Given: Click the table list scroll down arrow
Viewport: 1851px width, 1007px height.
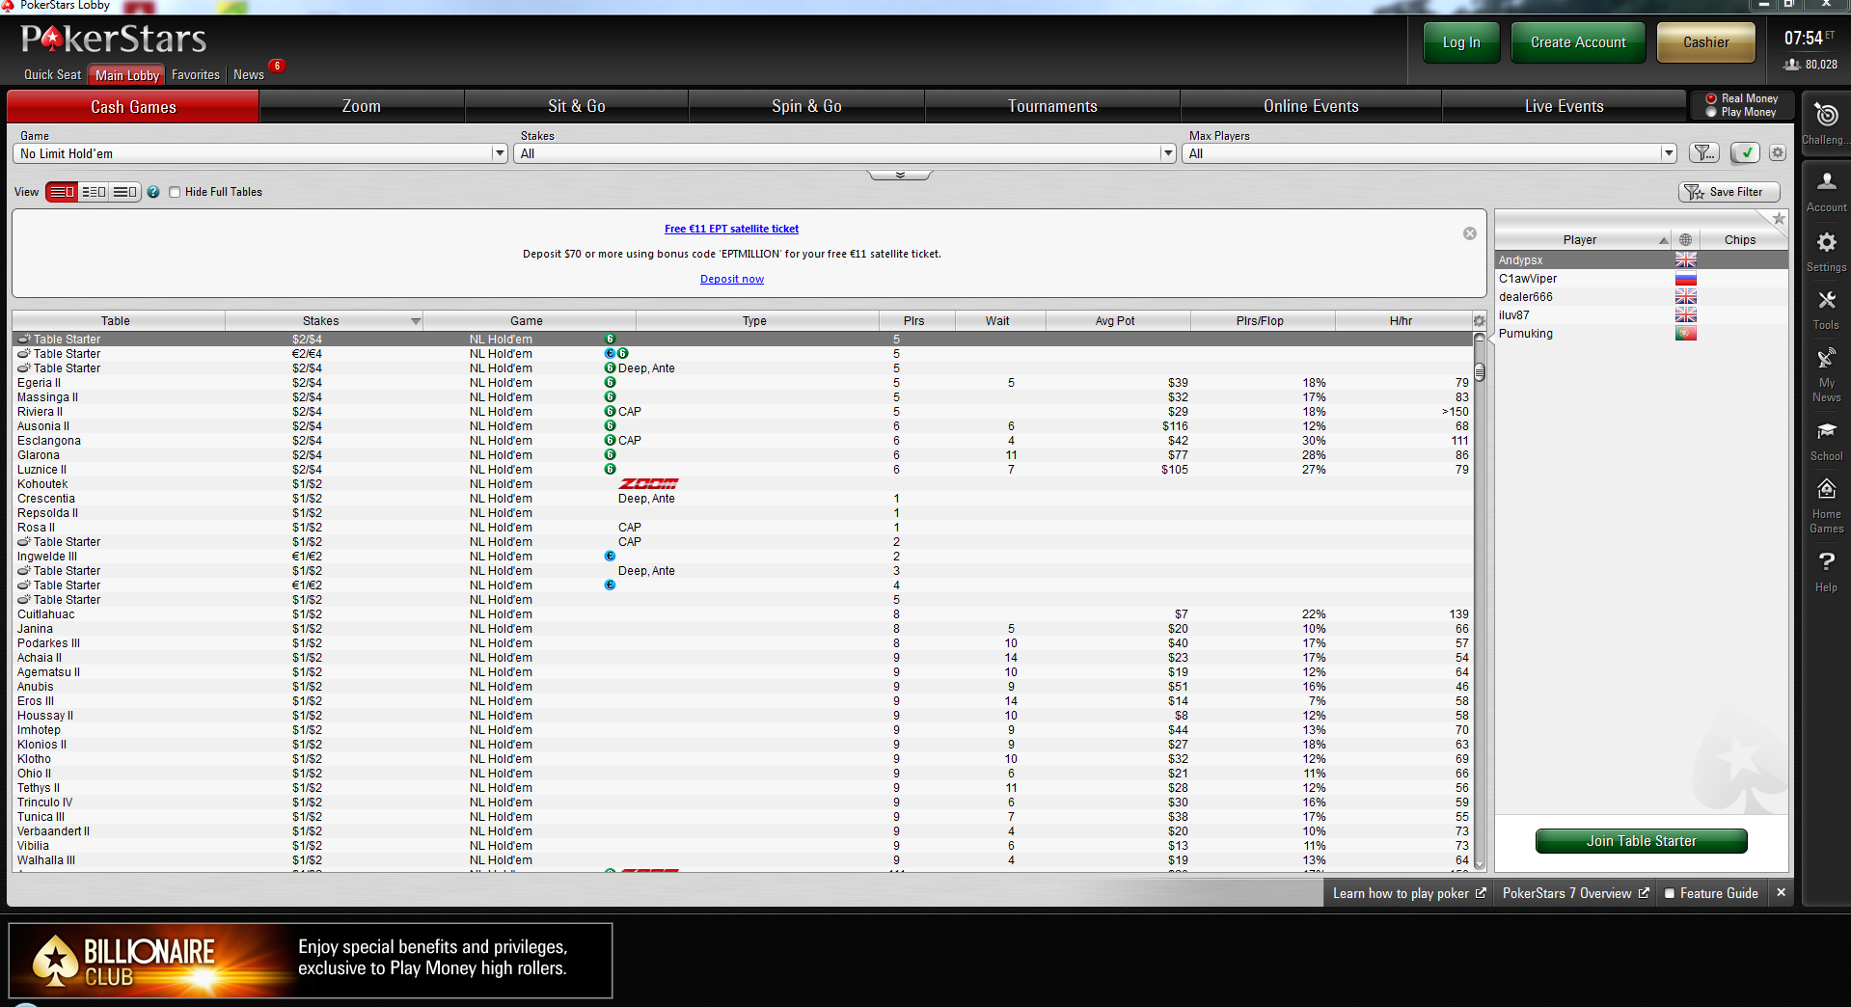Looking at the screenshot, I should click(1480, 865).
